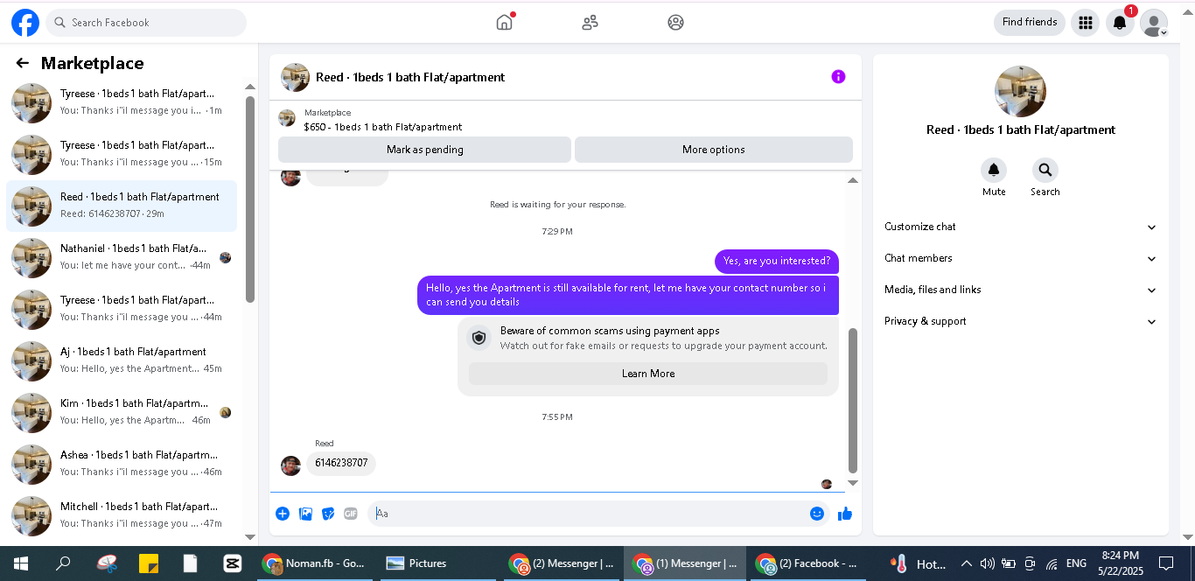Open emoji picker in message box
The image size is (1195, 581).
point(817,514)
